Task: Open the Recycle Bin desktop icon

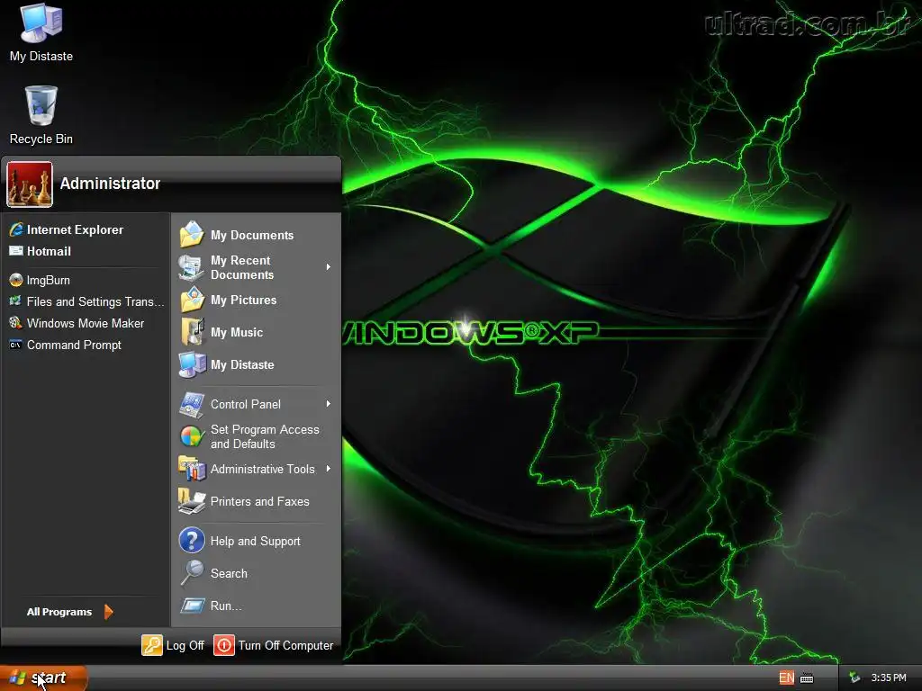Action: click(41, 115)
